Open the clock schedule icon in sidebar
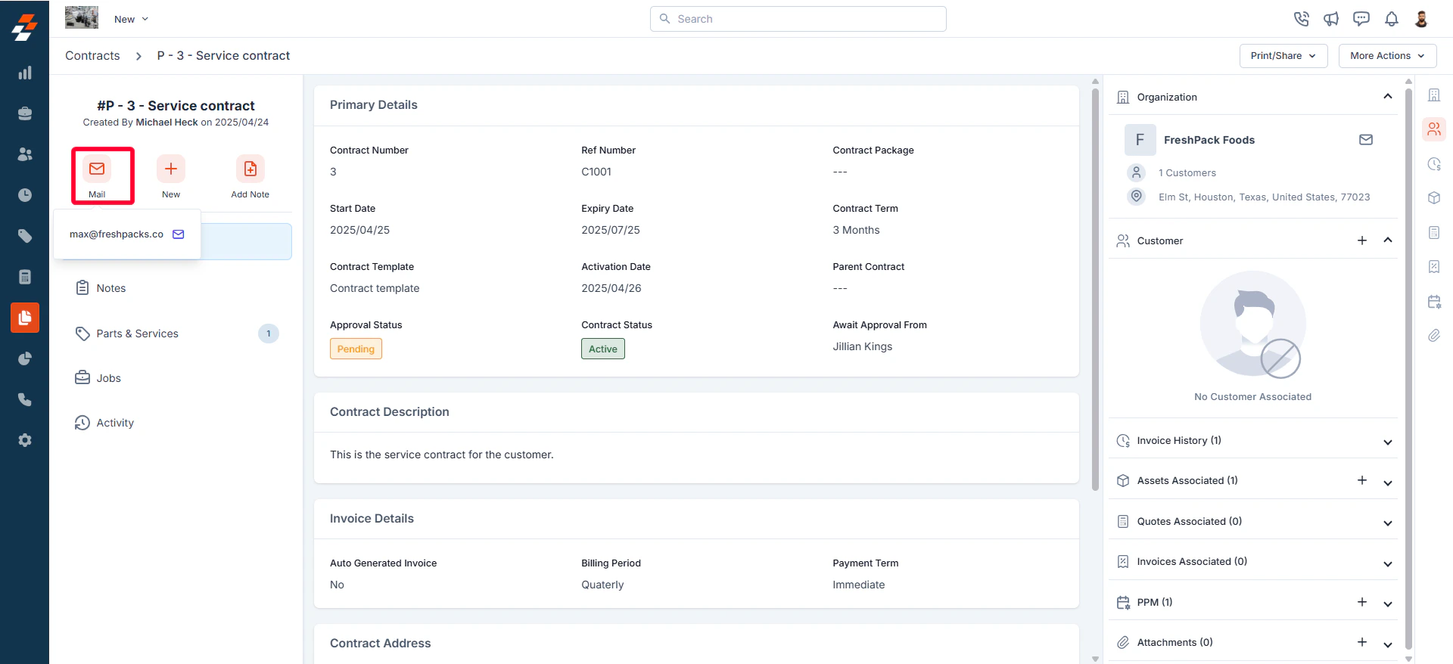The image size is (1453, 664). [x=25, y=195]
